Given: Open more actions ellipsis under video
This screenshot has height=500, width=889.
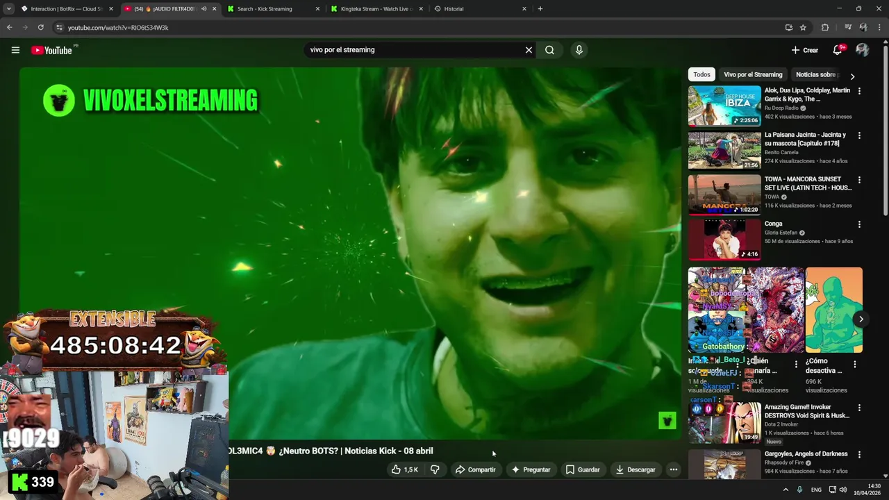Looking at the screenshot, I should tap(673, 469).
